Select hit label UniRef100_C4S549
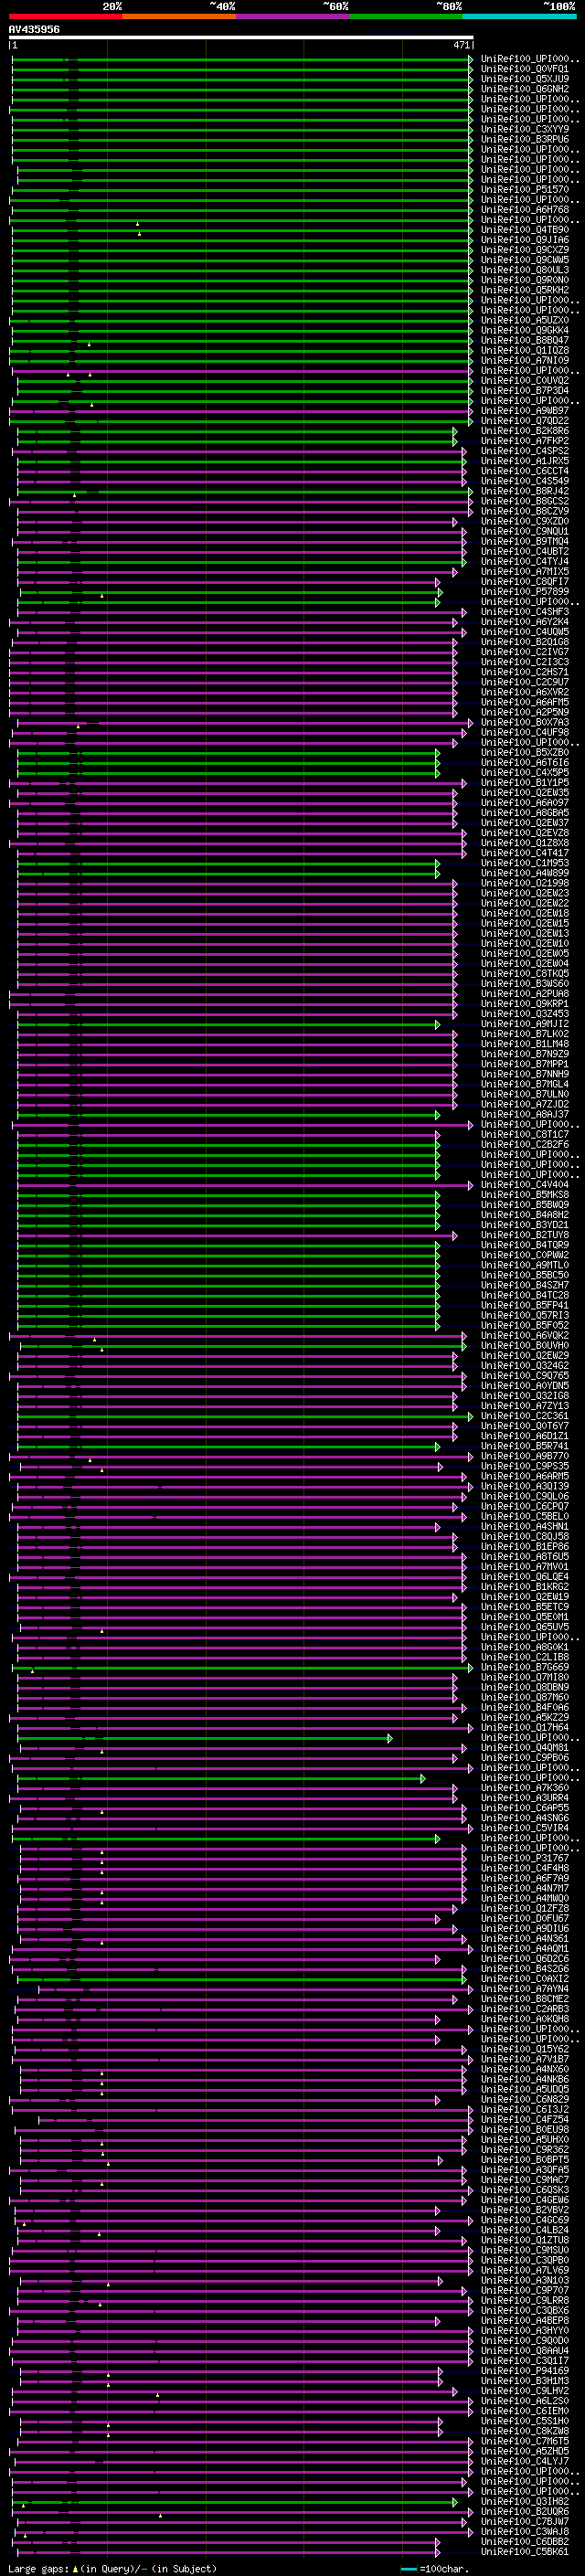The height and width of the screenshot is (2576, 585). (525, 481)
